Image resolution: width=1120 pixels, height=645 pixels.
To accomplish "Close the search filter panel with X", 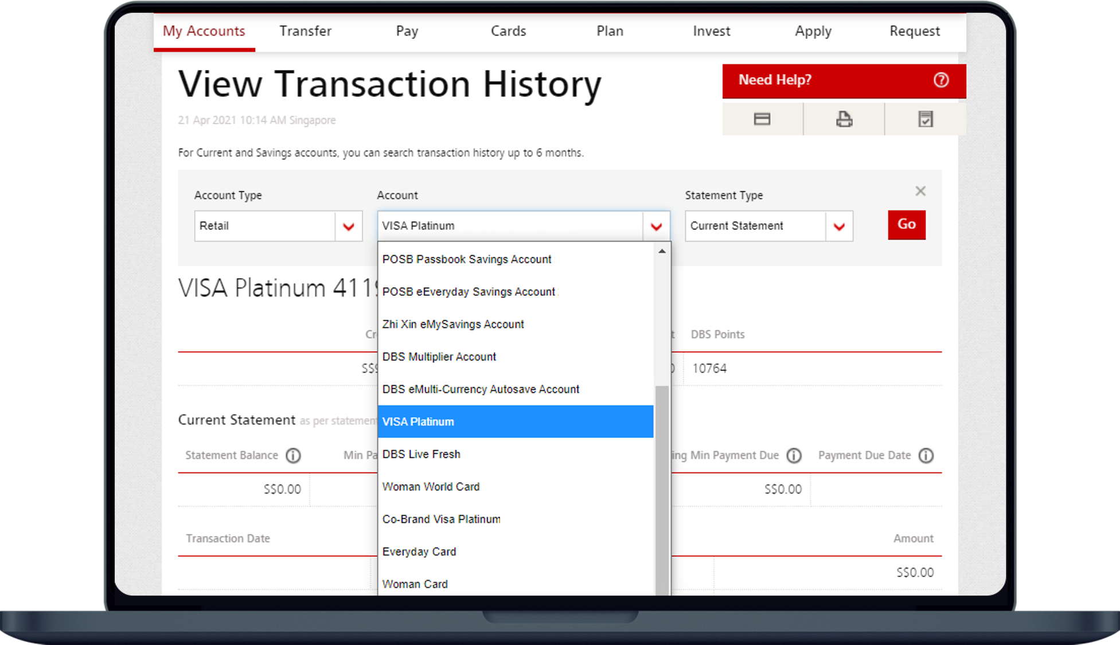I will click(x=920, y=191).
